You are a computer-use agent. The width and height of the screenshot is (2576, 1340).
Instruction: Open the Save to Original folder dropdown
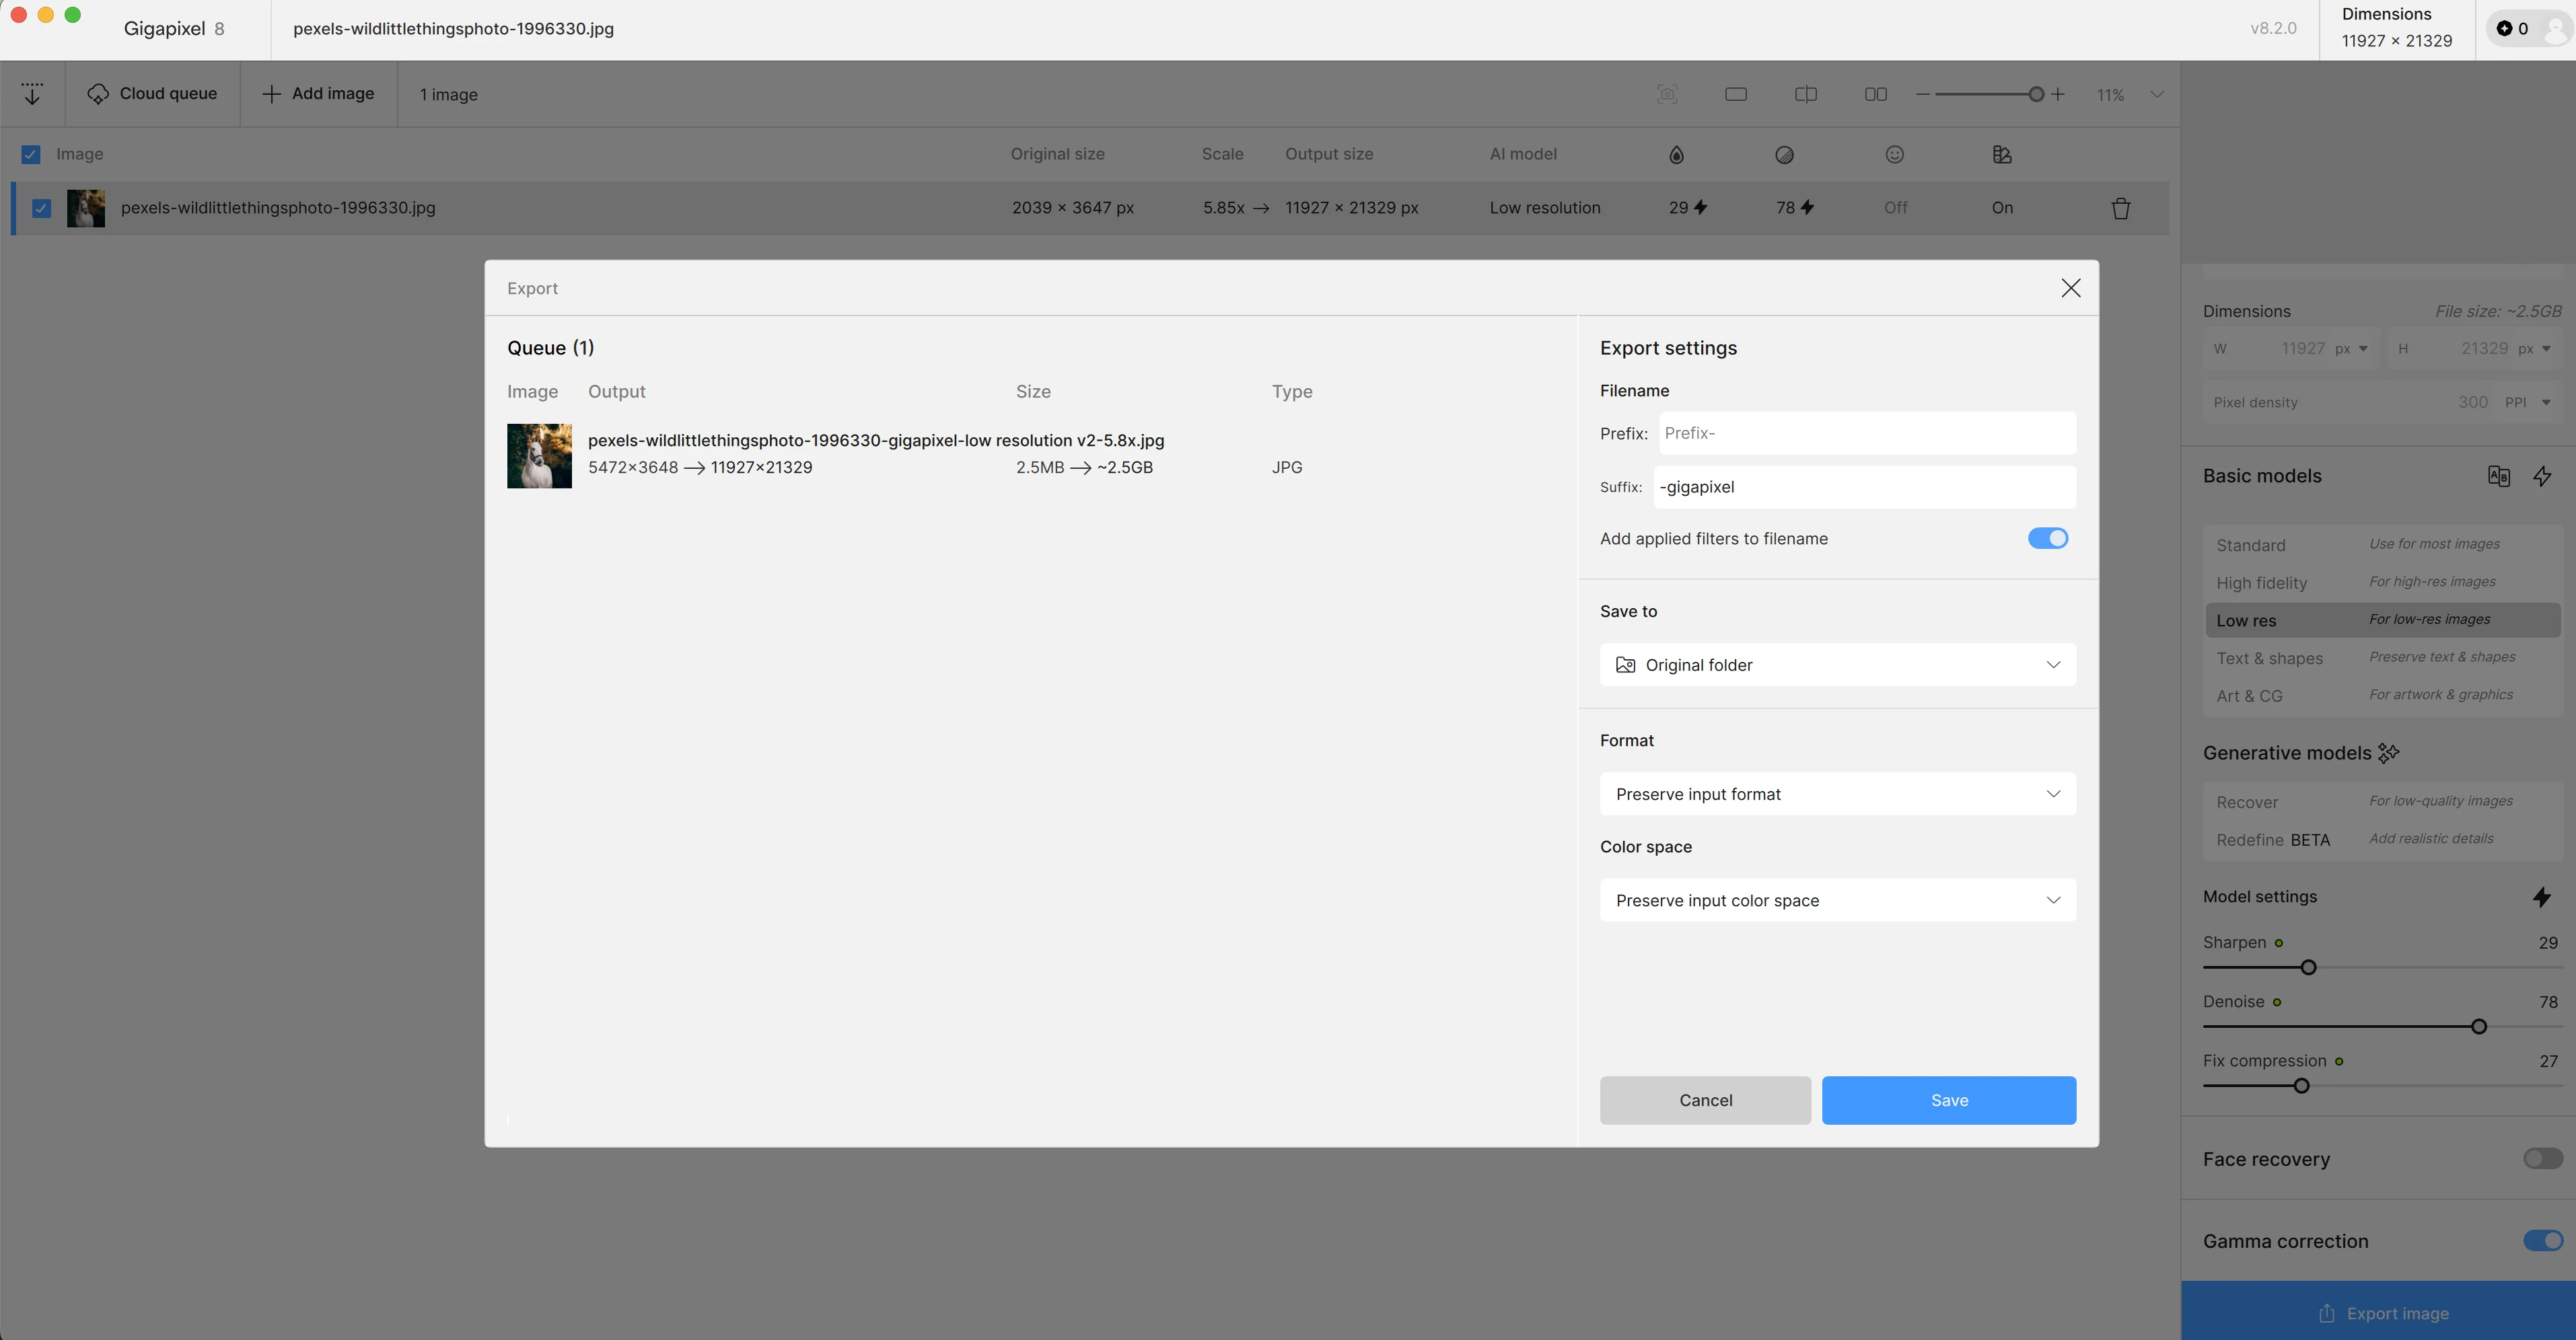coord(1837,665)
